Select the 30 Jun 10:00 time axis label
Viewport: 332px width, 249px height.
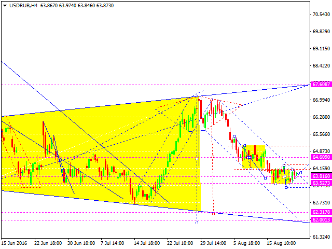coord(81,243)
